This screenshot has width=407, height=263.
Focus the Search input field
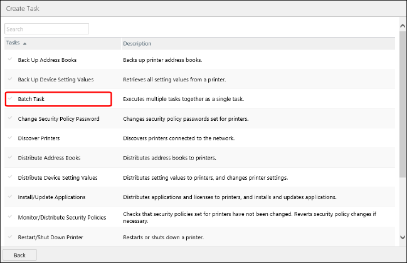pos(47,29)
